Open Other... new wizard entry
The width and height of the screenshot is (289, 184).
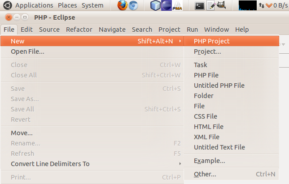(x=231, y=174)
